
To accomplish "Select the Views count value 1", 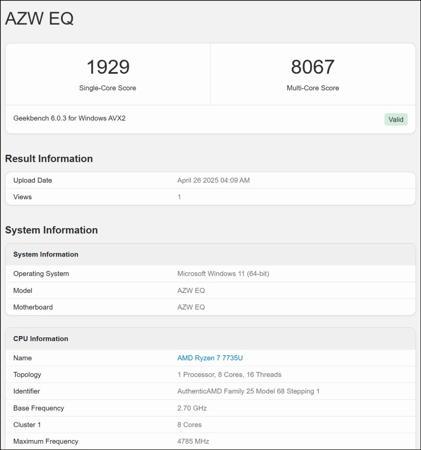I will tap(179, 197).
